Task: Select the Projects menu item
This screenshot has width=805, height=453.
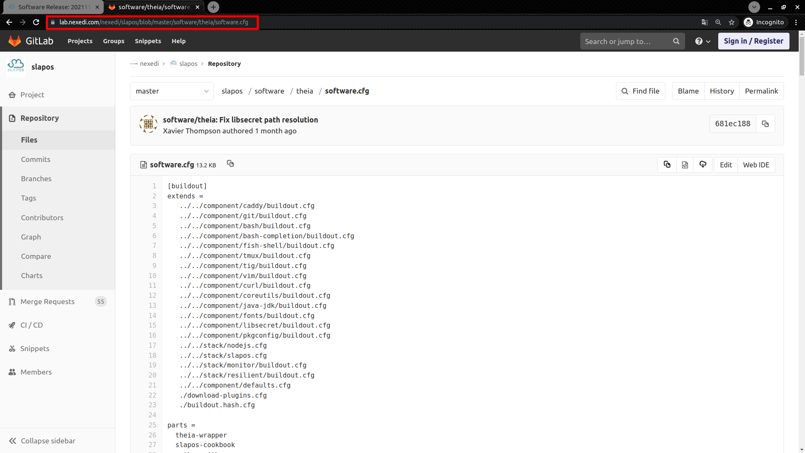Action: [80, 41]
